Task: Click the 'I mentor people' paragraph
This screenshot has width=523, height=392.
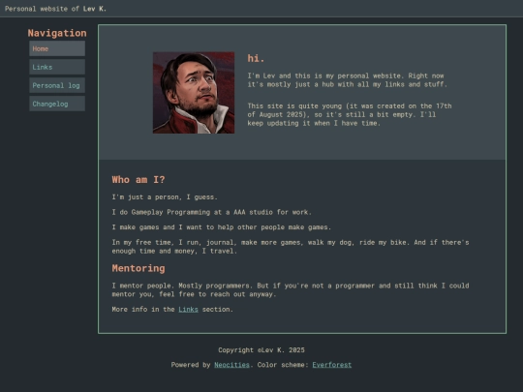Action: click(x=291, y=290)
